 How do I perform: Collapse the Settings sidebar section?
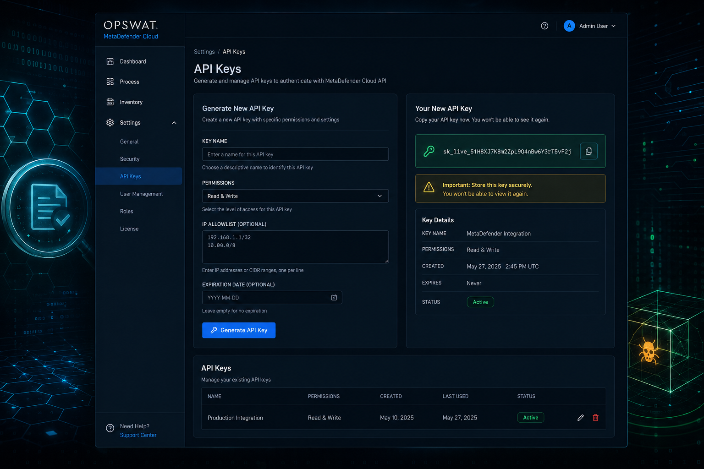[174, 123]
